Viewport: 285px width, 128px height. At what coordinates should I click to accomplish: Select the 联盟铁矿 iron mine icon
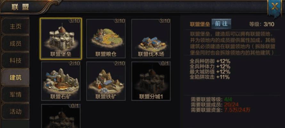[x=106, y=81]
